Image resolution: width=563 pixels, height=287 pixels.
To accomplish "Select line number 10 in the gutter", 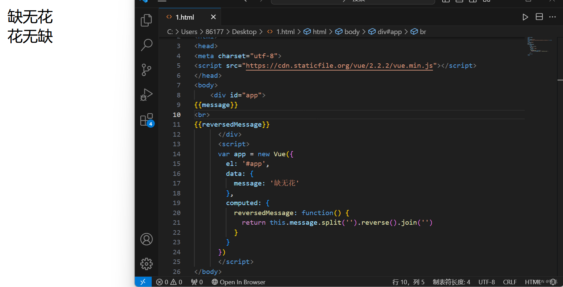I will tap(177, 115).
